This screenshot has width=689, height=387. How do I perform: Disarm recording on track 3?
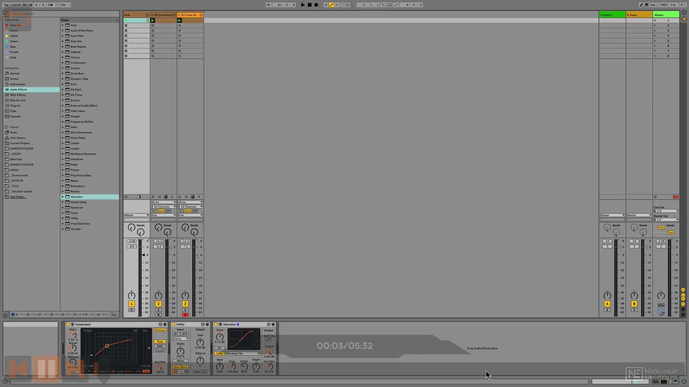(x=185, y=315)
